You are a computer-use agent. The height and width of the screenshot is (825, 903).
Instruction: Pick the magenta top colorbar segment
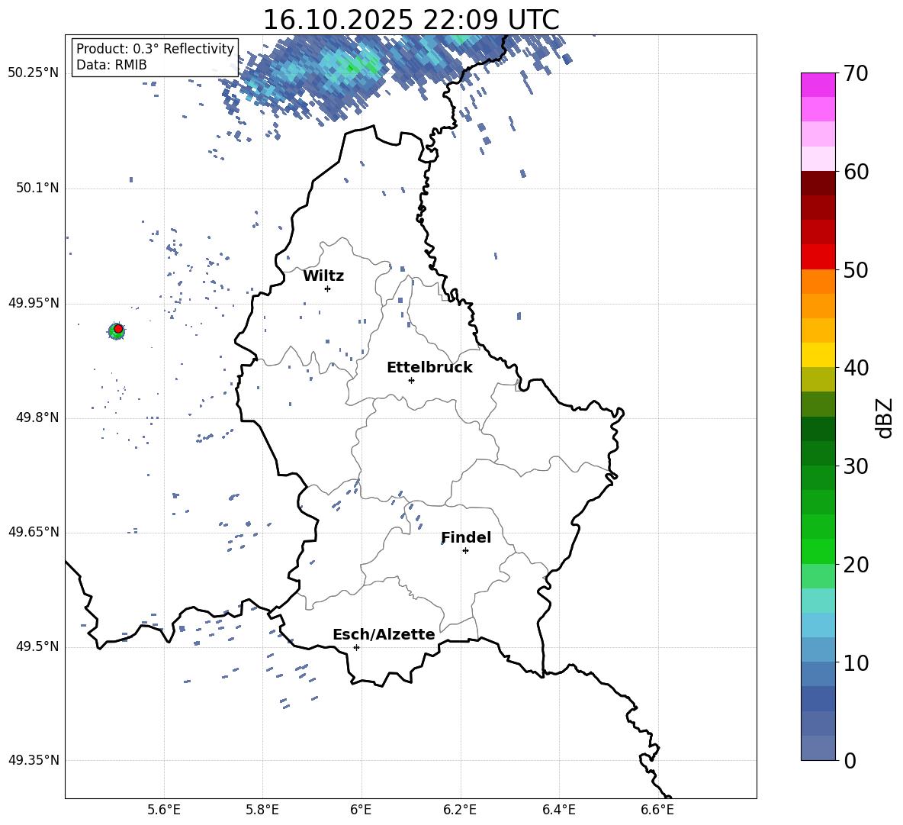pyautogui.click(x=818, y=85)
